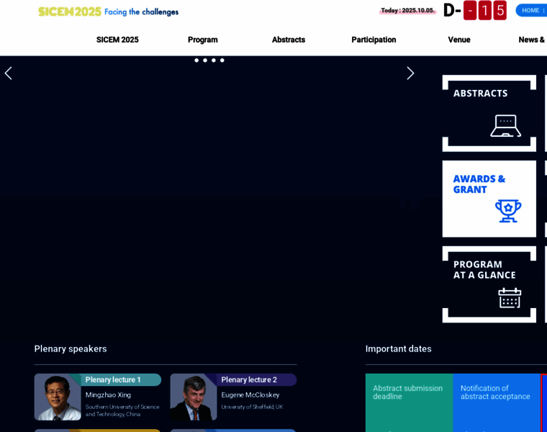547x432 pixels.
Task: Click the D-15 countdown digit 5
Action: pos(500,11)
